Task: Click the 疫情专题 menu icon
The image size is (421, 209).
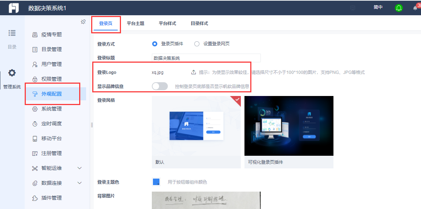Action: pyautogui.click(x=35, y=34)
